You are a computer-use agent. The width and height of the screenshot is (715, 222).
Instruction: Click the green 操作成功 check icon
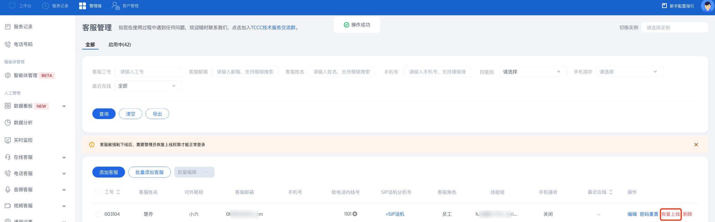[x=346, y=25]
